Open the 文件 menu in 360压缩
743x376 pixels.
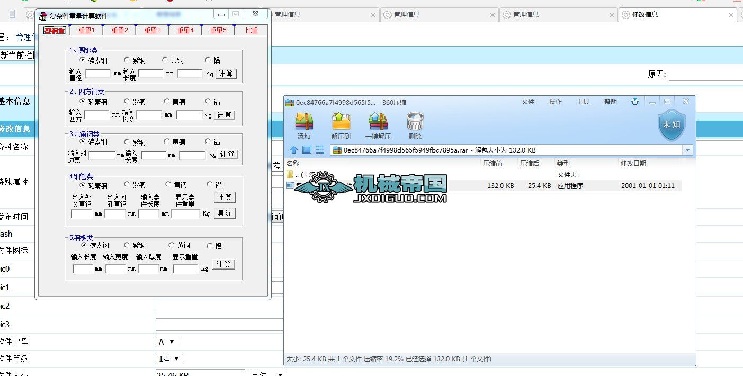[x=528, y=102]
